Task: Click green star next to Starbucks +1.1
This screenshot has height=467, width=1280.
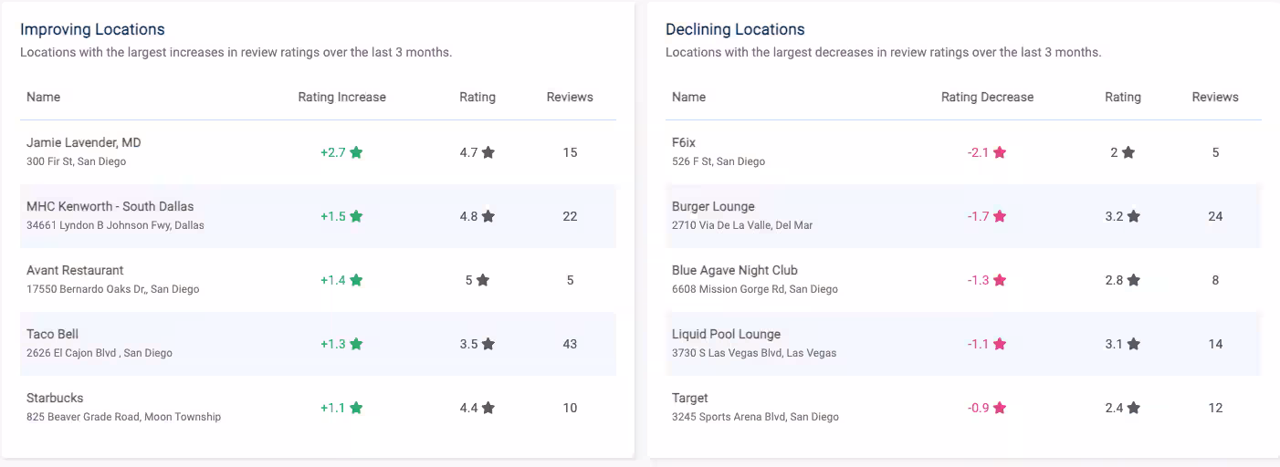Action: click(356, 408)
